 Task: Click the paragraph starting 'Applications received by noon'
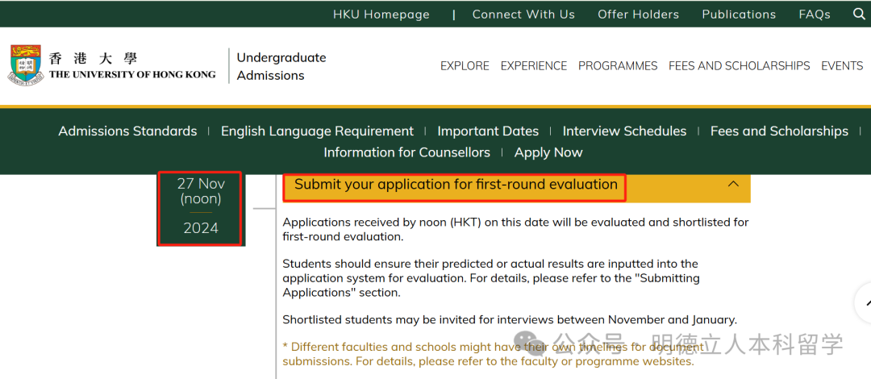coord(515,229)
